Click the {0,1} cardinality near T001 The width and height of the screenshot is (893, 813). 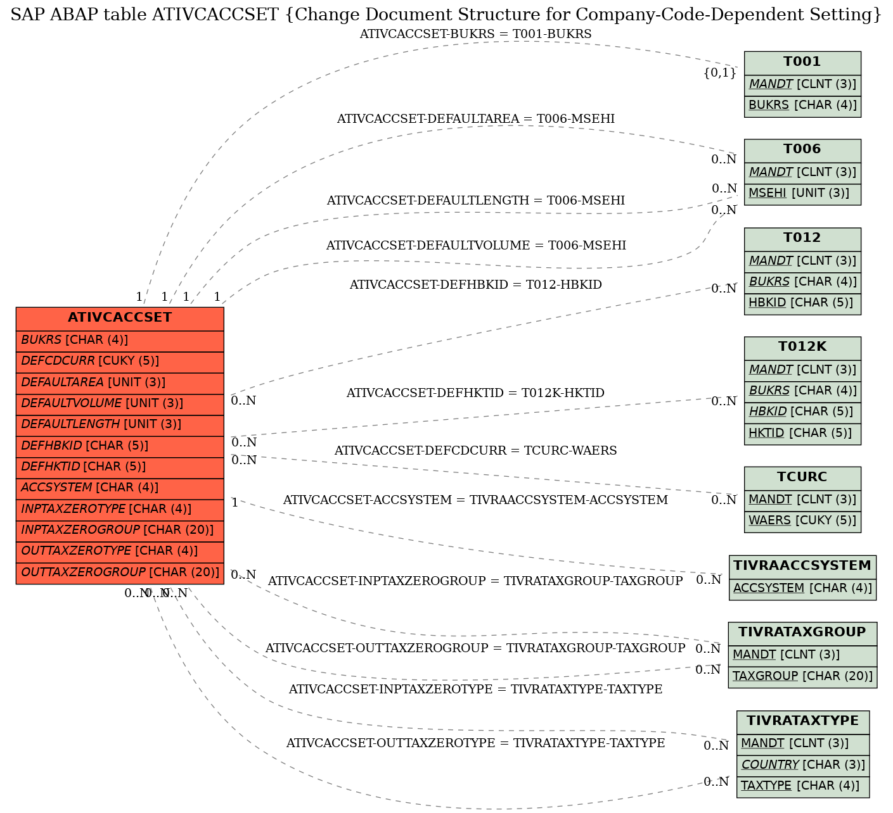720,73
